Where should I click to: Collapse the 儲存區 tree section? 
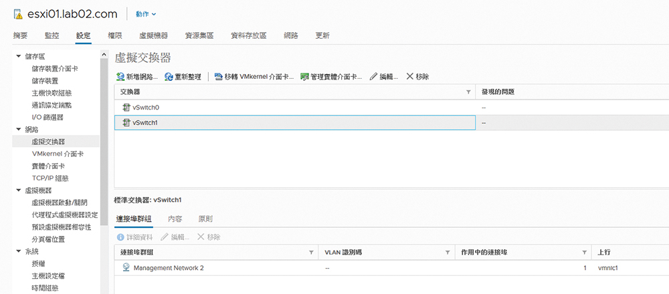pyautogui.click(x=18, y=56)
